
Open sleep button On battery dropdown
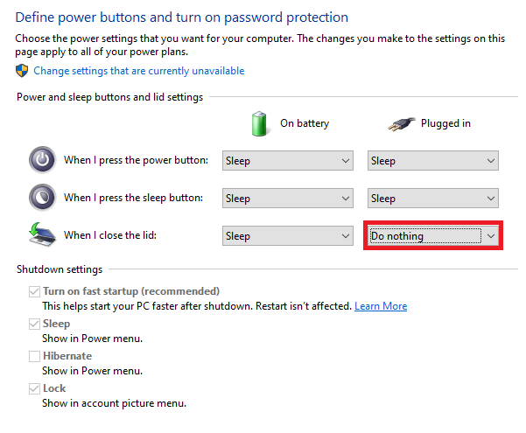click(287, 199)
